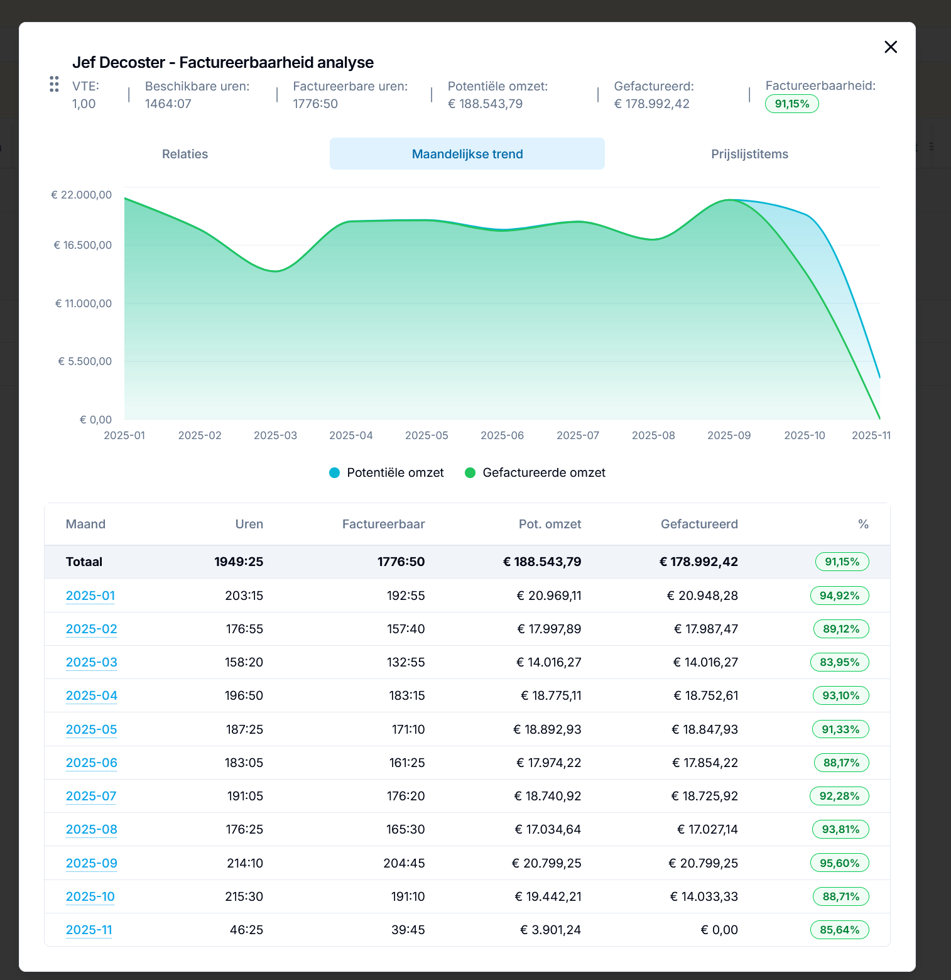This screenshot has width=951, height=980.
Task: Close the Factureerbaarheid analyse dialog
Action: pos(890,47)
